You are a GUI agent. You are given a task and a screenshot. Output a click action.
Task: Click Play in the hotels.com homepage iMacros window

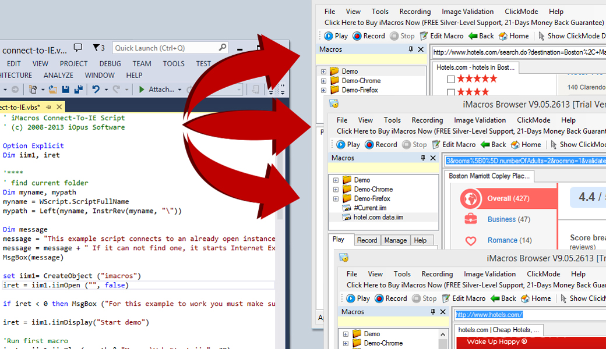coord(358,298)
